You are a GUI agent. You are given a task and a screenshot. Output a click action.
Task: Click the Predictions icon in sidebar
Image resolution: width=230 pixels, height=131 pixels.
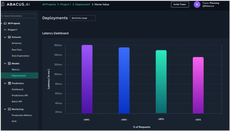coord(9,83)
